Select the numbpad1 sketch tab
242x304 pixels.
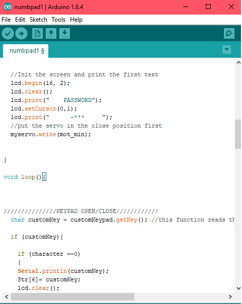tap(26, 51)
